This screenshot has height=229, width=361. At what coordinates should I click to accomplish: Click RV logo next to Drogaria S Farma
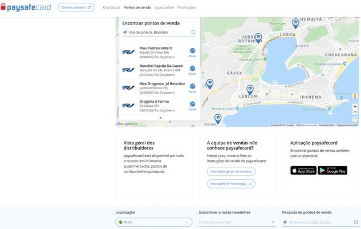[128, 106]
